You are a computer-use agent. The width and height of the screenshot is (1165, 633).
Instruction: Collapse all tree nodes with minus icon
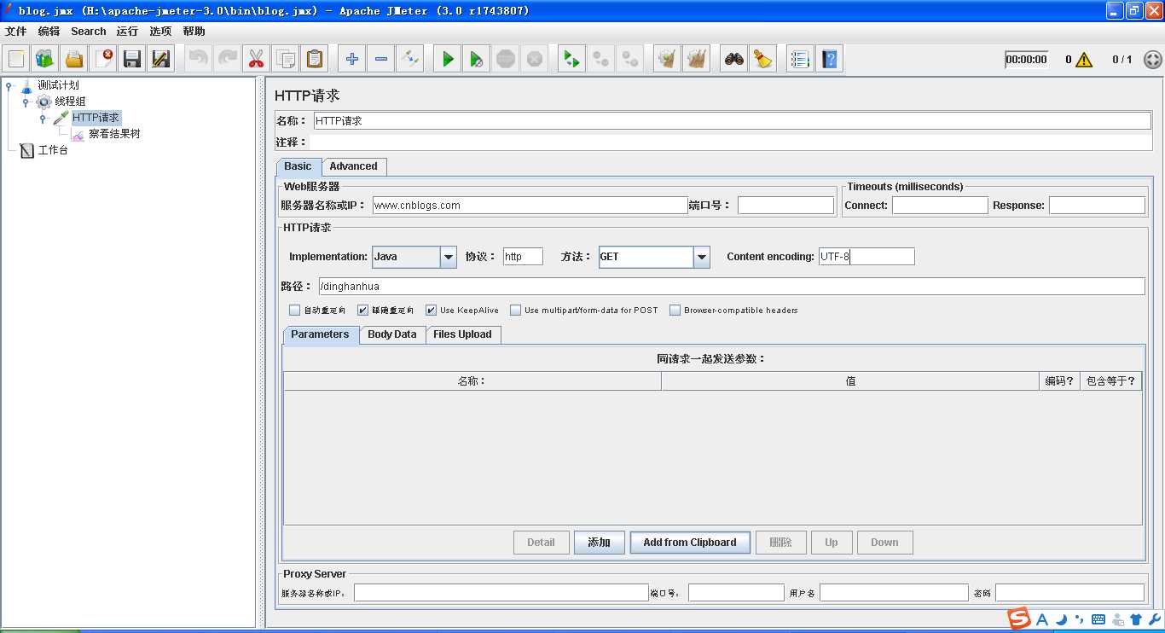click(x=381, y=59)
